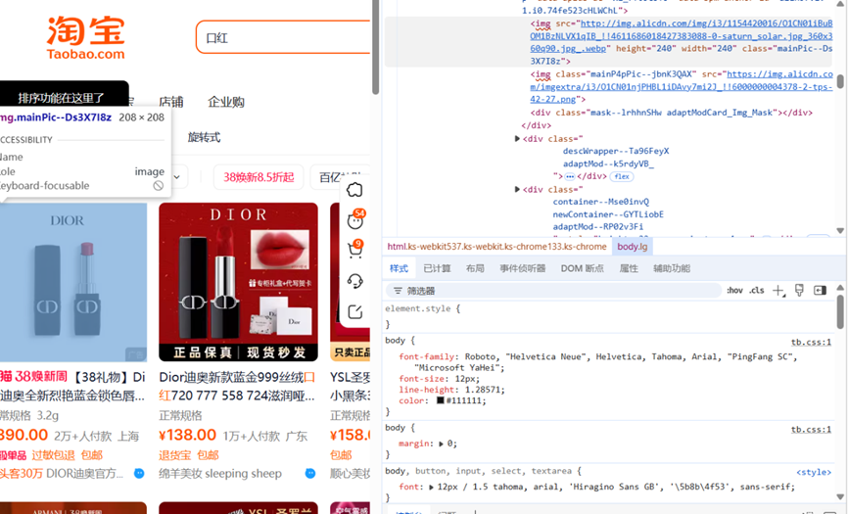This screenshot has height=514, width=848.
Task: Choose the 旋转式 filter option
Action: [x=204, y=137]
